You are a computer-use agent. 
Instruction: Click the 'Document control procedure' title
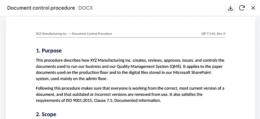41,8
